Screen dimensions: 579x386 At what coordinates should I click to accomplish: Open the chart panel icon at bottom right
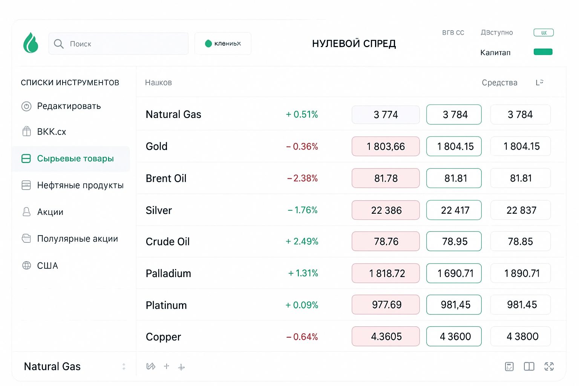[x=509, y=366]
